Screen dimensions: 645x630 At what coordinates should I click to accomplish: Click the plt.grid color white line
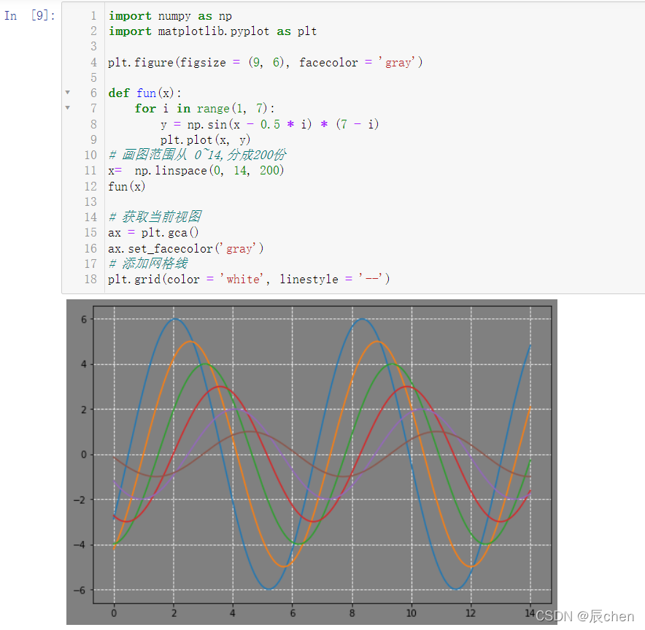click(249, 279)
